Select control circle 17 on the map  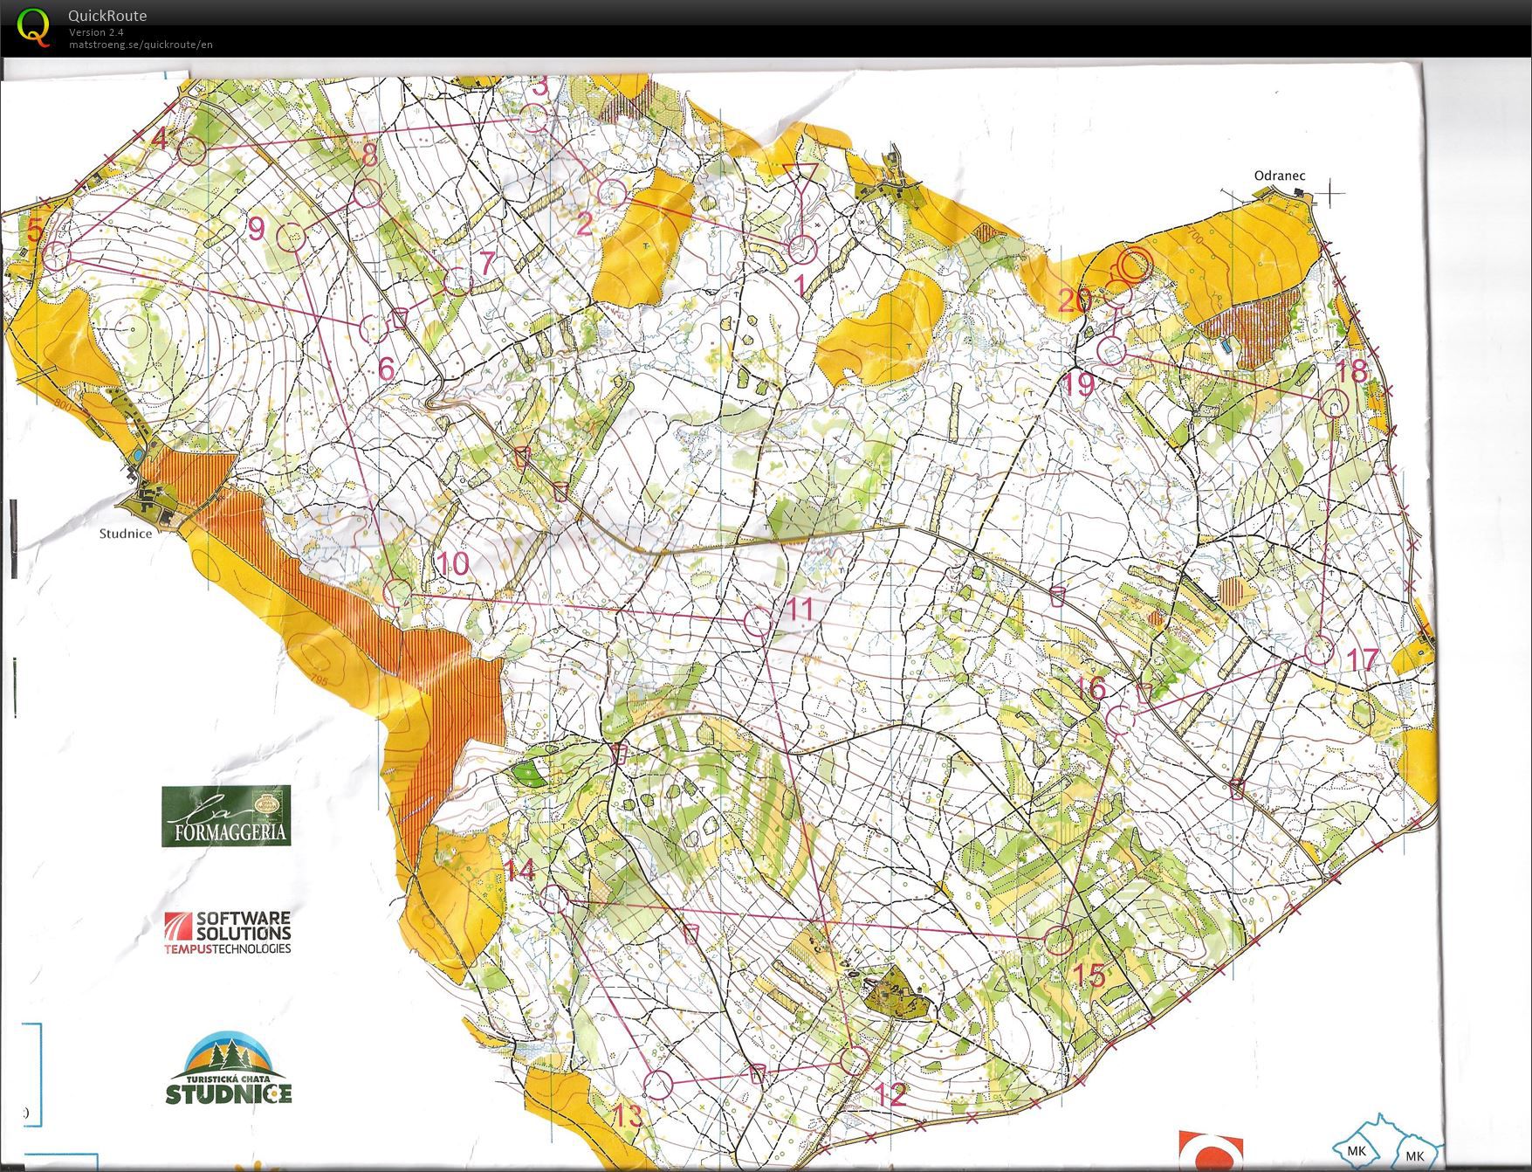point(1319,651)
